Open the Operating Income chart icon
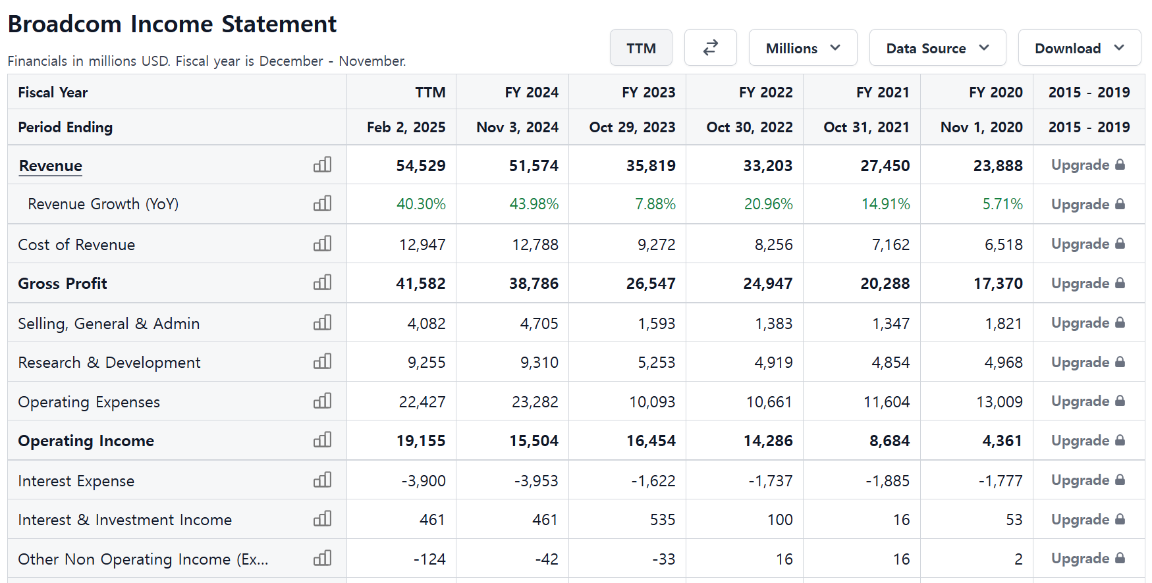This screenshot has height=583, width=1152. click(x=322, y=440)
